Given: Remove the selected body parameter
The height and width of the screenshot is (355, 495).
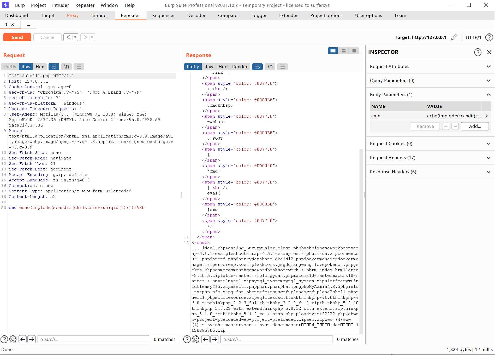Looking at the screenshot, I should [x=425, y=126].
